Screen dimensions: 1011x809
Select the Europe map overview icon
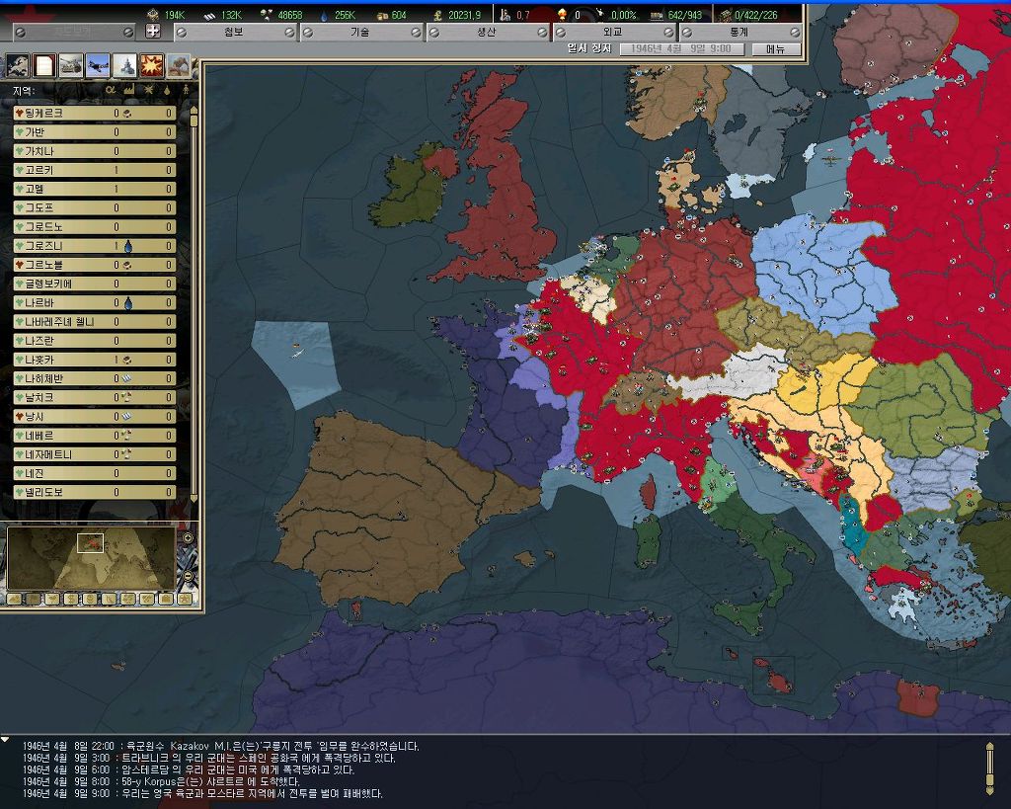click(18, 66)
